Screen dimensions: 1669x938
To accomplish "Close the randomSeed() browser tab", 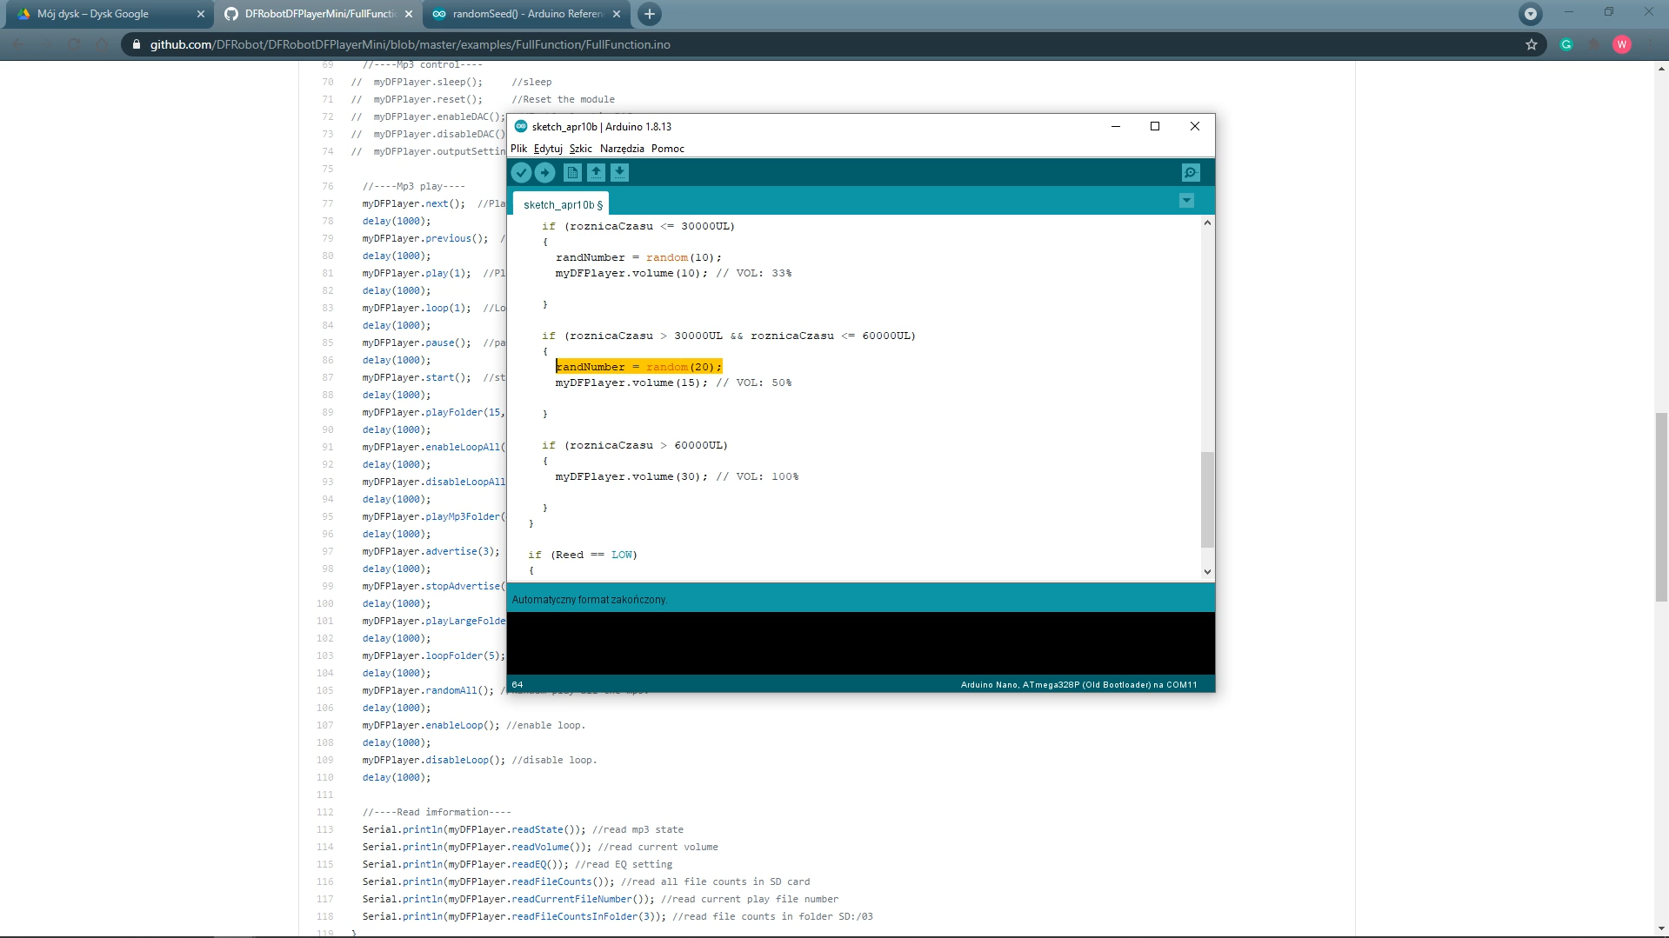I will [617, 14].
